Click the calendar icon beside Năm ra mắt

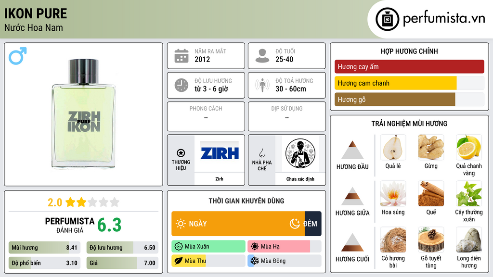tap(182, 56)
